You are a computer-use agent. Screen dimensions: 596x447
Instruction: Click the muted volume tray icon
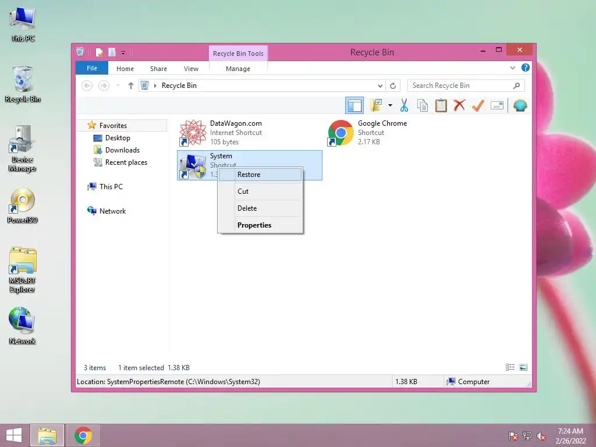pos(541,436)
